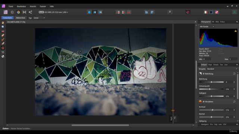This screenshot has height=134, width=239.
Task: Reset the Verstärken section
Action: coord(234,102)
